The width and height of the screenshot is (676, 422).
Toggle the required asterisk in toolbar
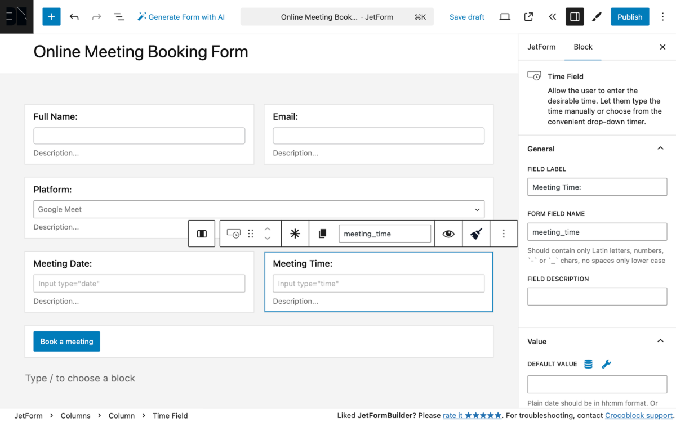tap(295, 234)
